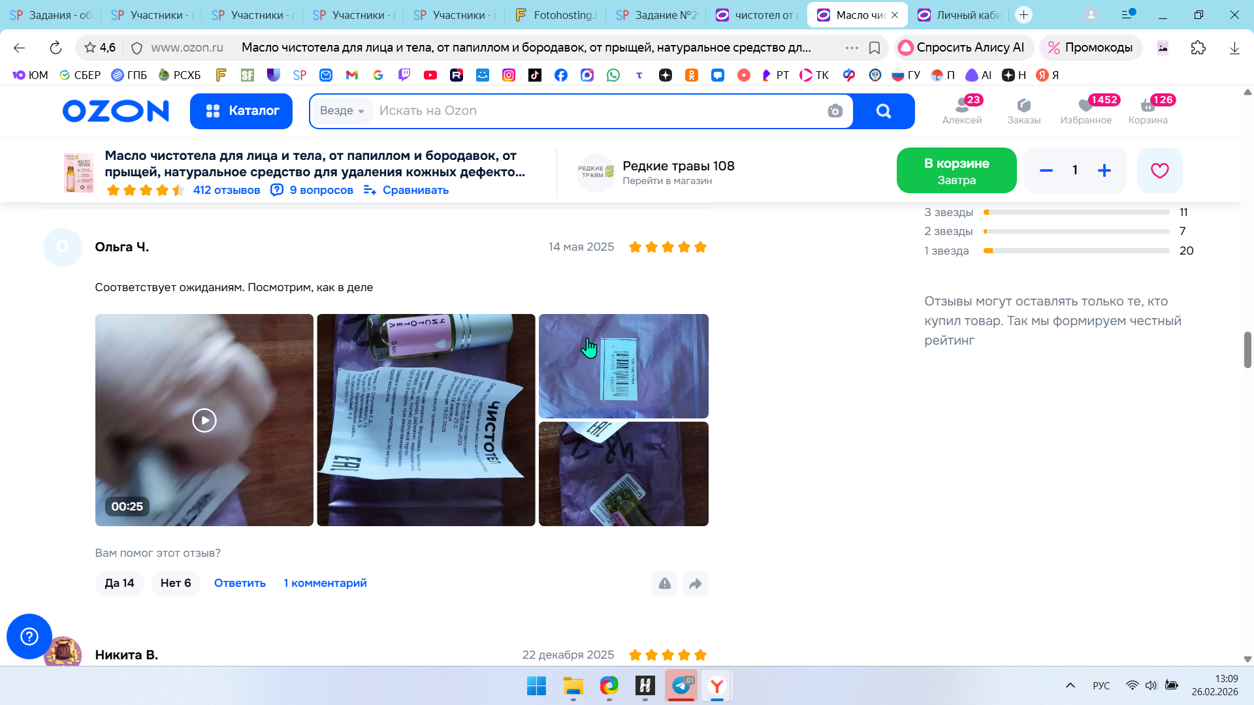Share Olga's review via arrow icon
This screenshot has height=705, width=1254.
point(696,584)
